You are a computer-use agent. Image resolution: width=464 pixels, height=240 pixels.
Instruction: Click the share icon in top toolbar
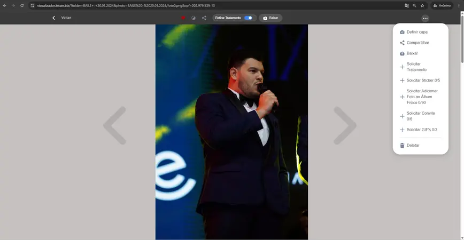pyautogui.click(x=204, y=18)
